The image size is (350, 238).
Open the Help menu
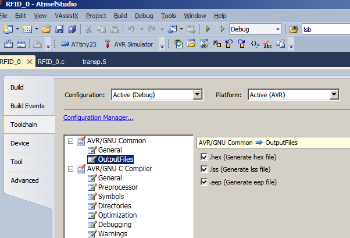click(220, 16)
